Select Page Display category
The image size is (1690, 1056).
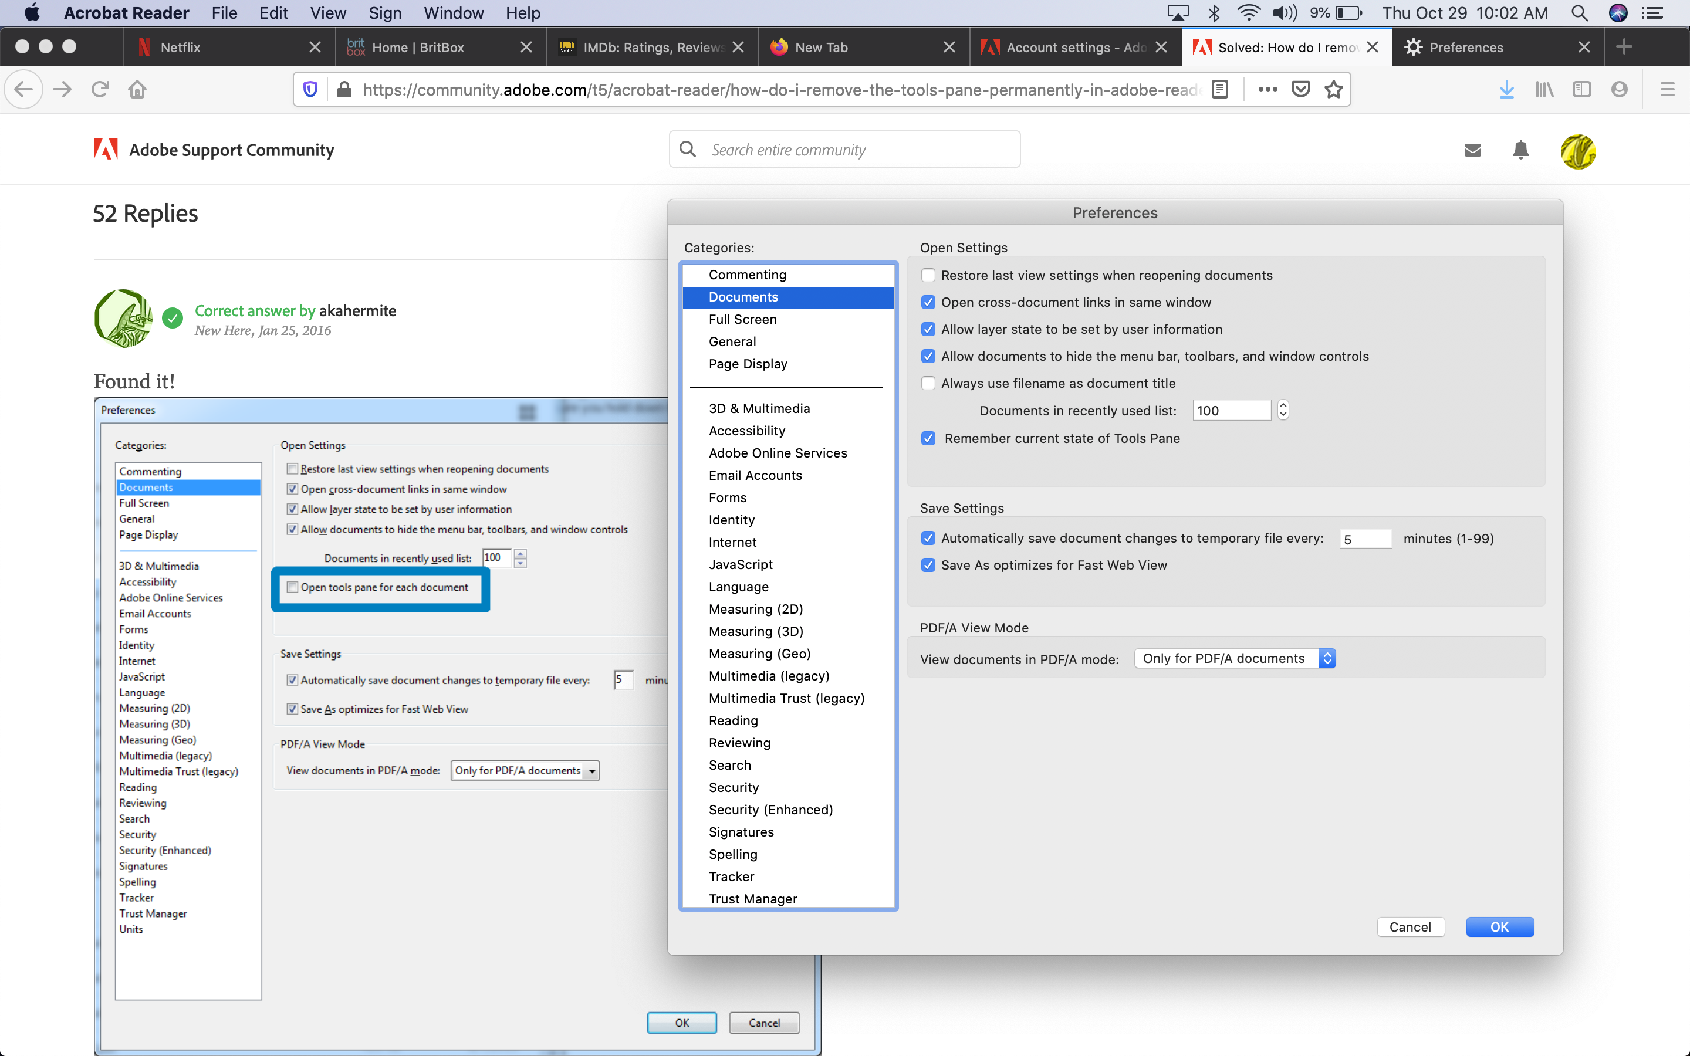[x=747, y=364]
